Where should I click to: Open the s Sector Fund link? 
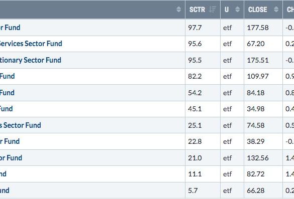coord(21,125)
